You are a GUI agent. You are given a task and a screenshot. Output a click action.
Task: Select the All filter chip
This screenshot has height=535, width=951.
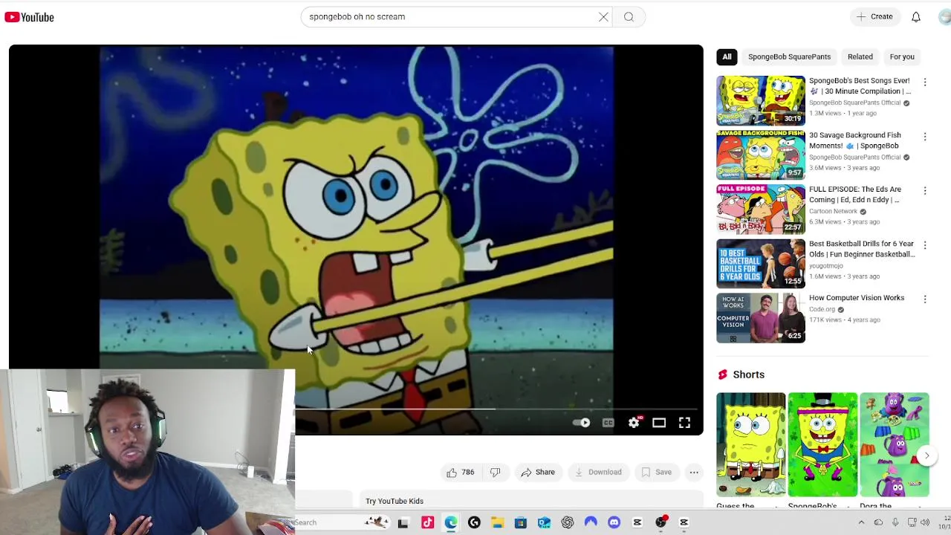[x=727, y=56]
